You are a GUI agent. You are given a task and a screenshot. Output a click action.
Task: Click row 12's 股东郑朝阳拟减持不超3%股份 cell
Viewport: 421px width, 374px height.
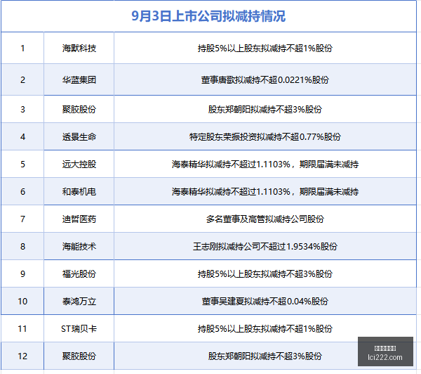point(265,356)
